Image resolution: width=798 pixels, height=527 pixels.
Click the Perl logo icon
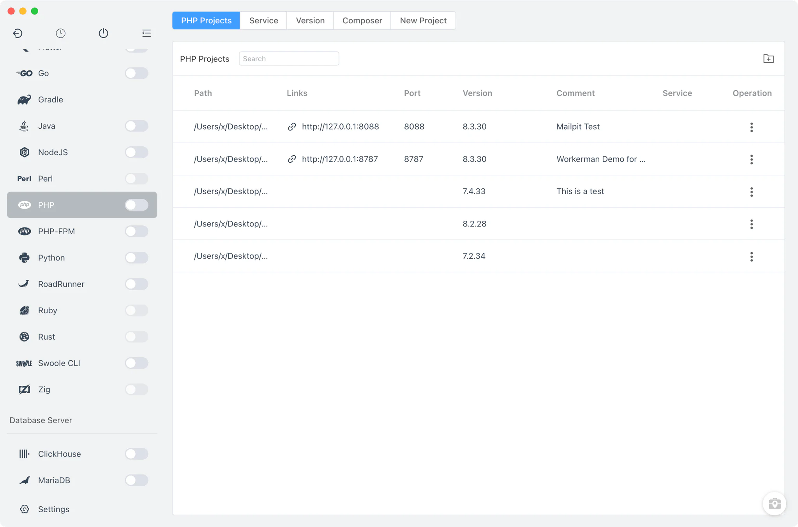click(24, 179)
